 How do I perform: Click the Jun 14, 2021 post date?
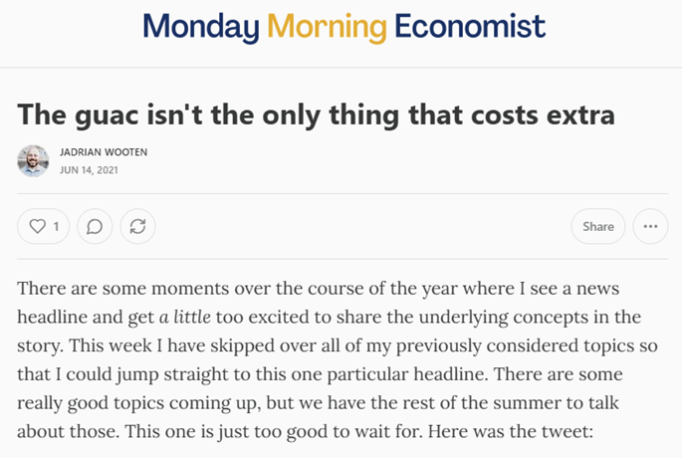[89, 170]
